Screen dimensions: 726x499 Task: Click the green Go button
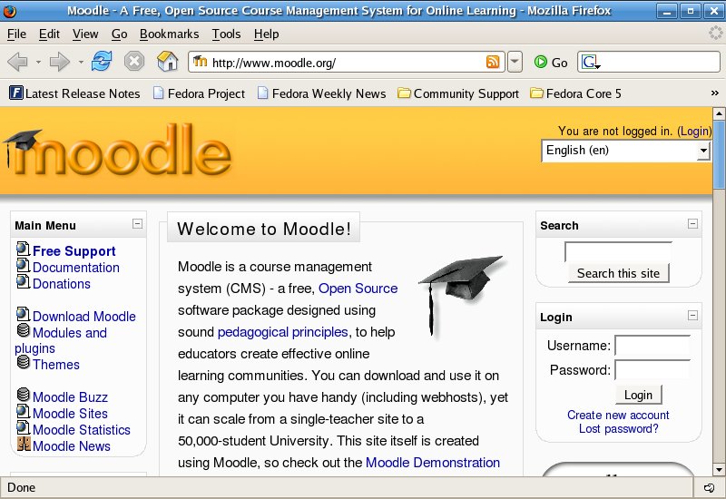(551, 62)
